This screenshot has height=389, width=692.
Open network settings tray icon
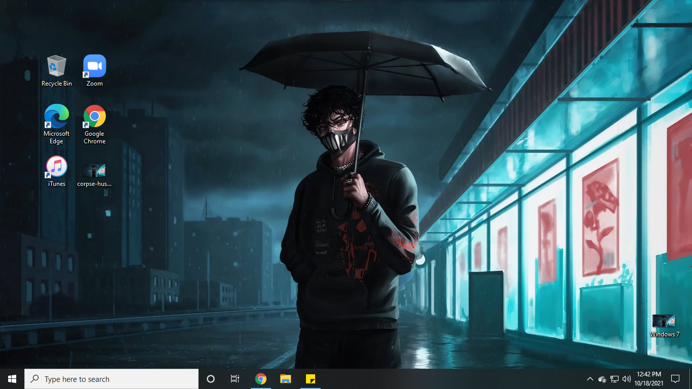coord(614,379)
